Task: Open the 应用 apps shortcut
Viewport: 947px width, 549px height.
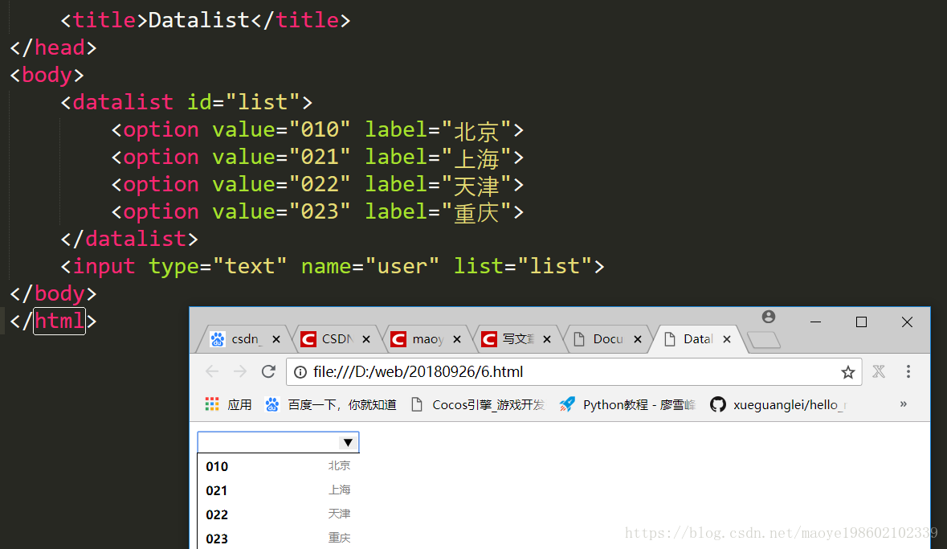Action: tap(228, 404)
